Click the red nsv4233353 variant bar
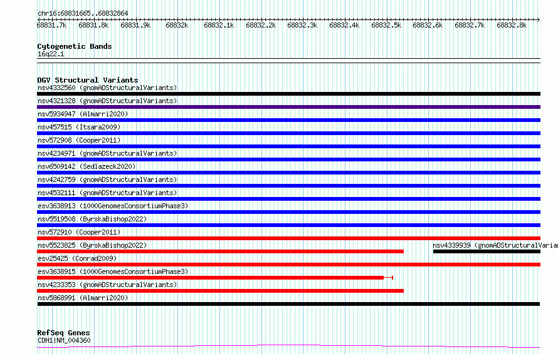Image resolution: width=558 pixels, height=354 pixels. click(x=220, y=291)
